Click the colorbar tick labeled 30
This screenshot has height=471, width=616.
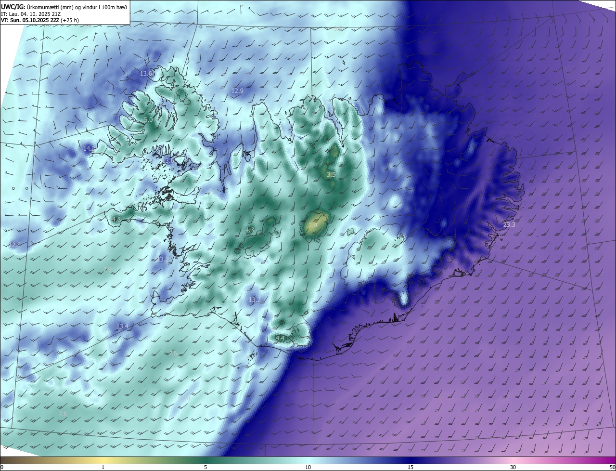[513, 468]
